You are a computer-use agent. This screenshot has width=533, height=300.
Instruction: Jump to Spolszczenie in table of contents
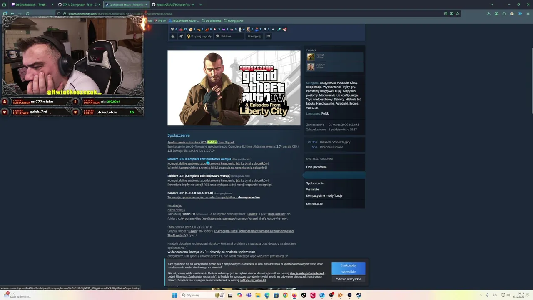pos(315,183)
